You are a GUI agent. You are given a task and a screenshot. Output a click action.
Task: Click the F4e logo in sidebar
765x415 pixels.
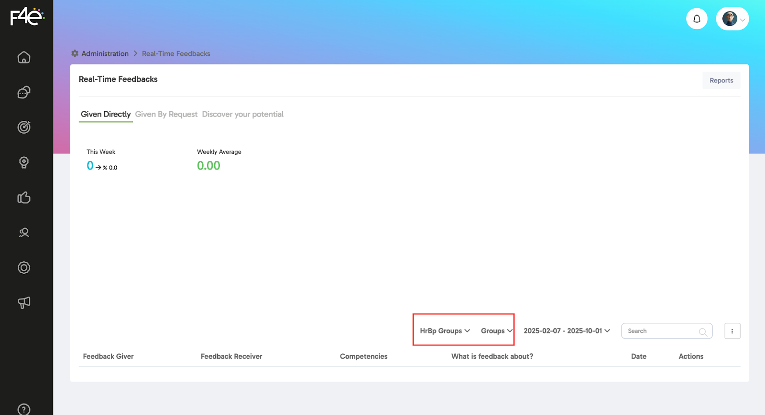point(27,17)
